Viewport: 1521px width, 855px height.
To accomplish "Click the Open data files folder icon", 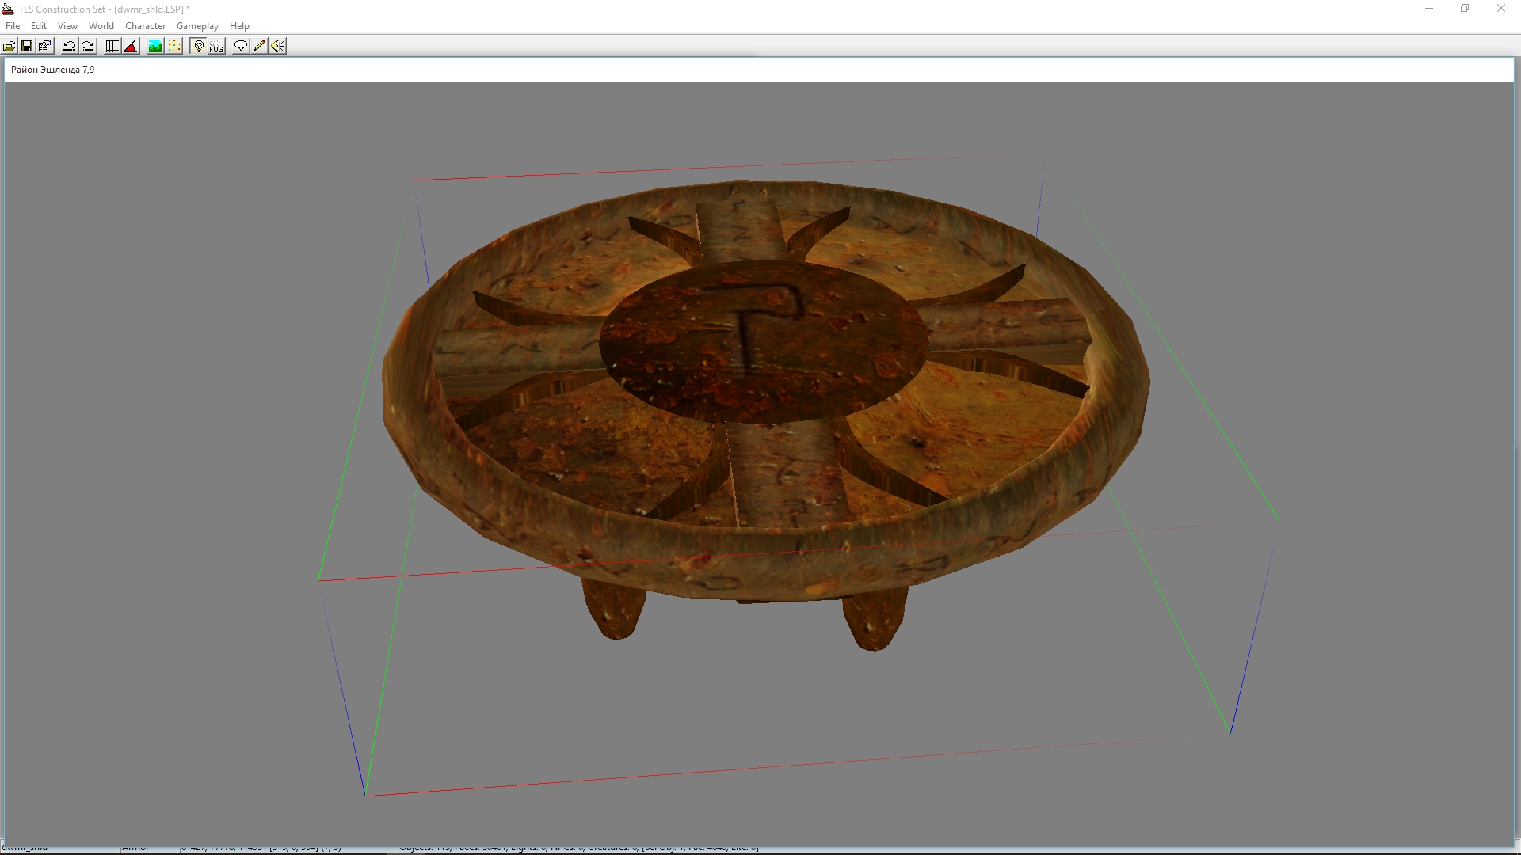I will 10,46.
